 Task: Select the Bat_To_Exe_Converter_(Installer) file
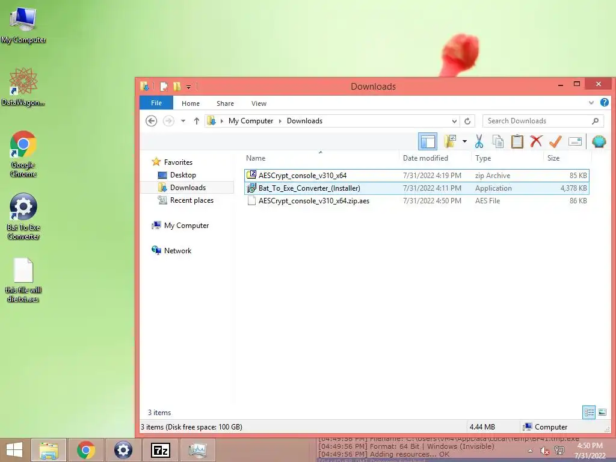(x=416, y=188)
